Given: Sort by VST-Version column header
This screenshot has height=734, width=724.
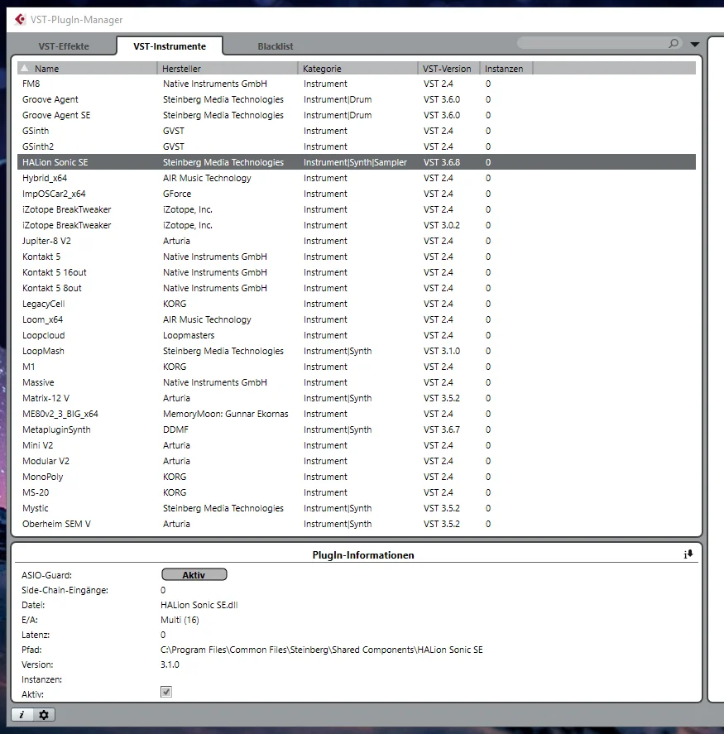Looking at the screenshot, I should [448, 69].
